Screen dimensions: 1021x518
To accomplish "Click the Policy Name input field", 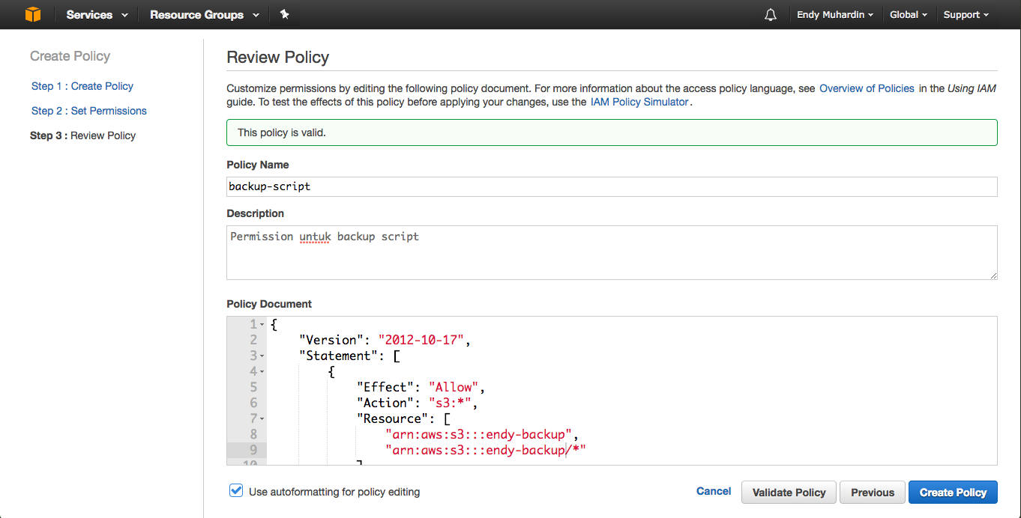I will pyautogui.click(x=612, y=186).
